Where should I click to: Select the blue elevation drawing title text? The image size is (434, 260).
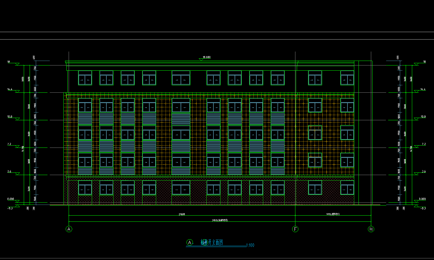click(x=211, y=242)
